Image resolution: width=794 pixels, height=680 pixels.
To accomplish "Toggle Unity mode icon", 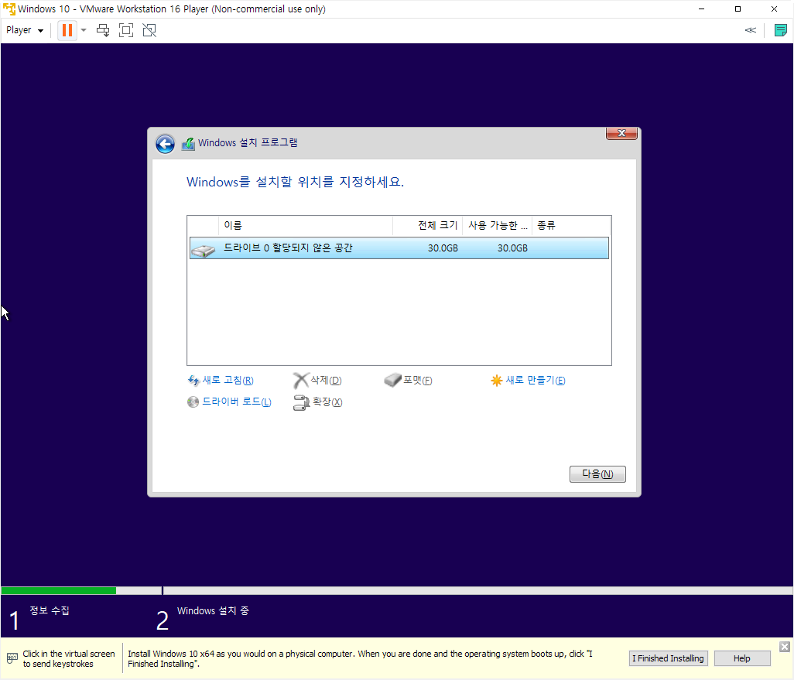I will (149, 30).
